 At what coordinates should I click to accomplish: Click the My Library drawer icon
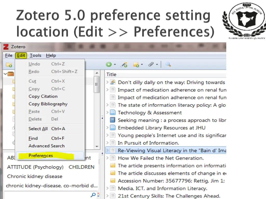pos(11,74)
